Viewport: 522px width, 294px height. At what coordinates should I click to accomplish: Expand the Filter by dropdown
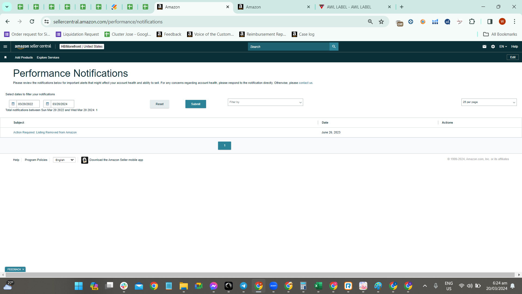(265, 102)
